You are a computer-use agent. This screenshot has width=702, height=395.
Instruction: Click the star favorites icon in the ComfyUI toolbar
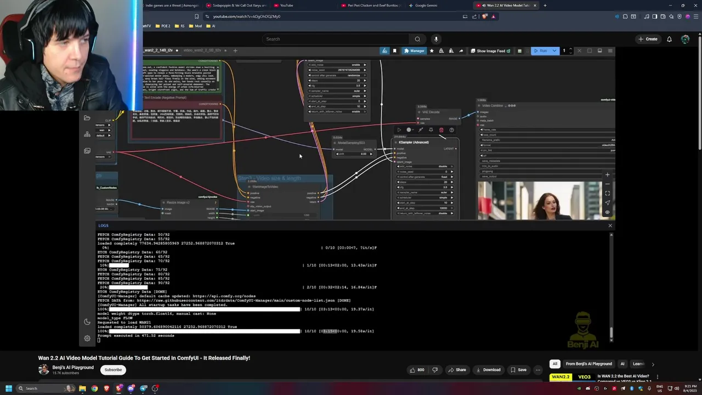click(432, 51)
